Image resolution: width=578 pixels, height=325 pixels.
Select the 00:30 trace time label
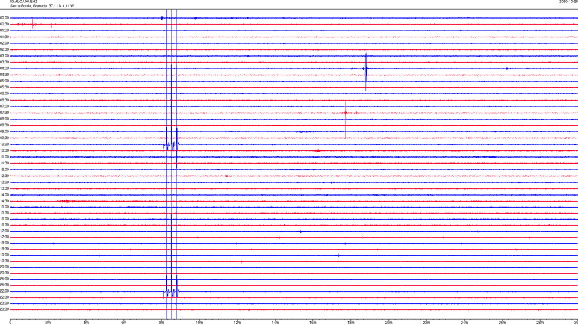point(5,24)
